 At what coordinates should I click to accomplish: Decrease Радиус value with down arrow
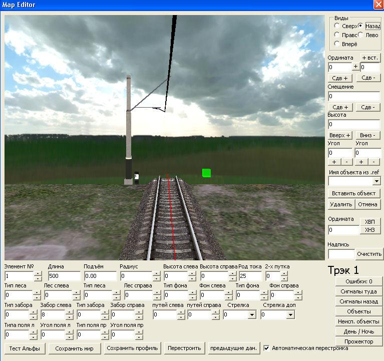[157, 279]
